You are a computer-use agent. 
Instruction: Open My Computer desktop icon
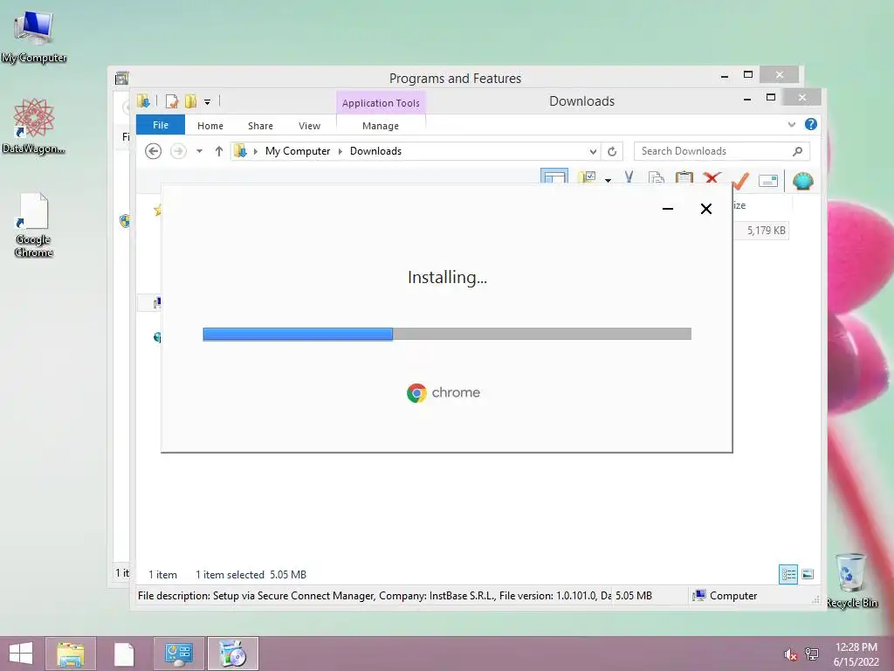[x=34, y=37]
